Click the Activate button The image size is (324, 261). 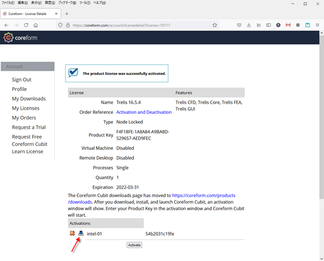(134, 245)
